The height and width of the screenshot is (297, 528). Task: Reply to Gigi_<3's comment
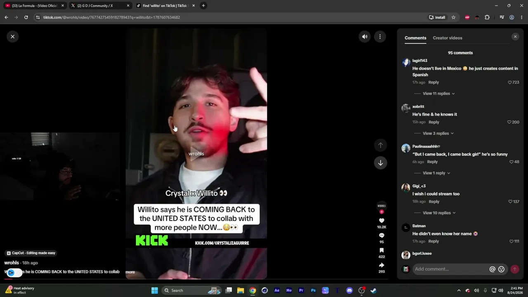[x=434, y=202]
